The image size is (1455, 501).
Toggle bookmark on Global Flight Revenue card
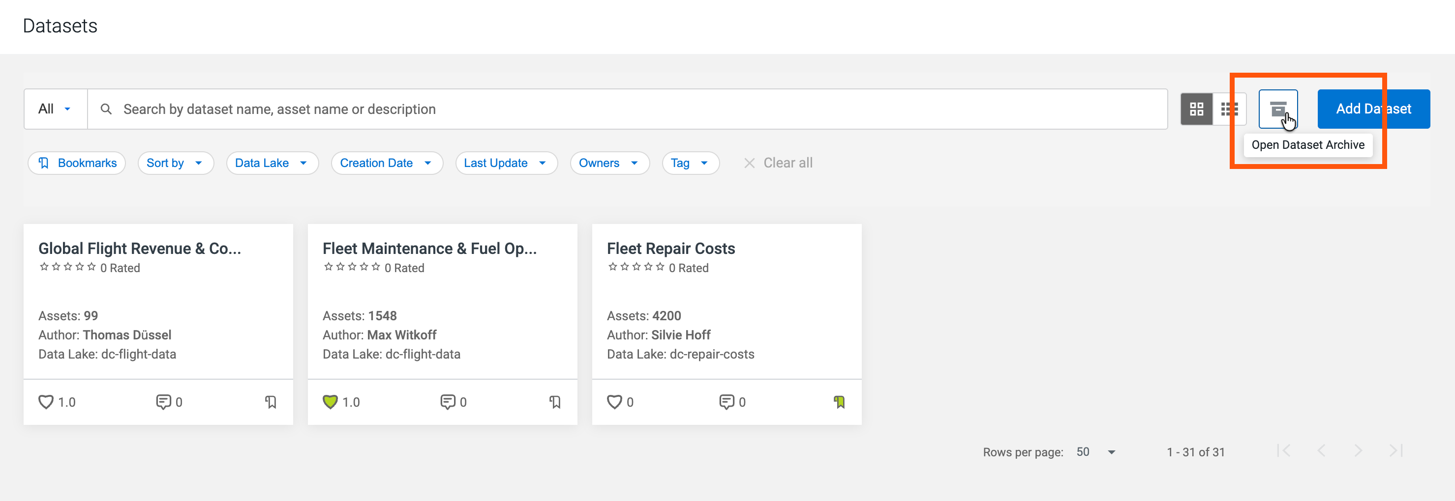[271, 402]
